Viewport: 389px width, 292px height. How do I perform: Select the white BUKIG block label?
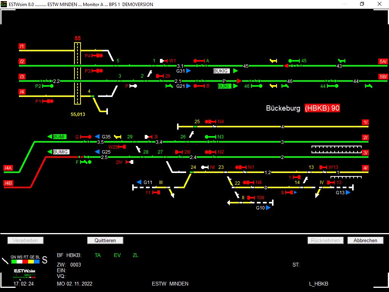pyautogui.click(x=221, y=71)
